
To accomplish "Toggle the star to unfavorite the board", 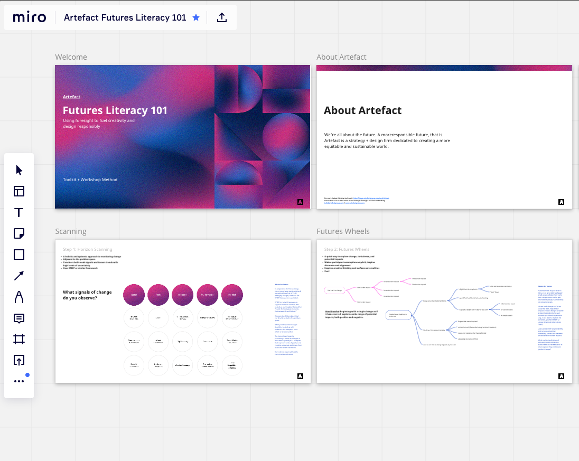I will click(x=196, y=17).
